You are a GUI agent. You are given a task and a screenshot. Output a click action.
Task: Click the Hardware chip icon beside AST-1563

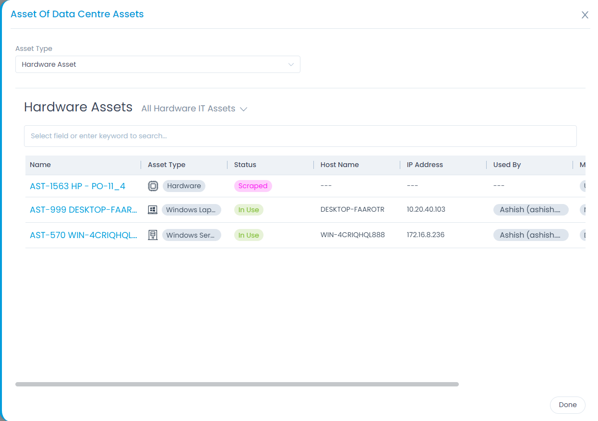[153, 185]
